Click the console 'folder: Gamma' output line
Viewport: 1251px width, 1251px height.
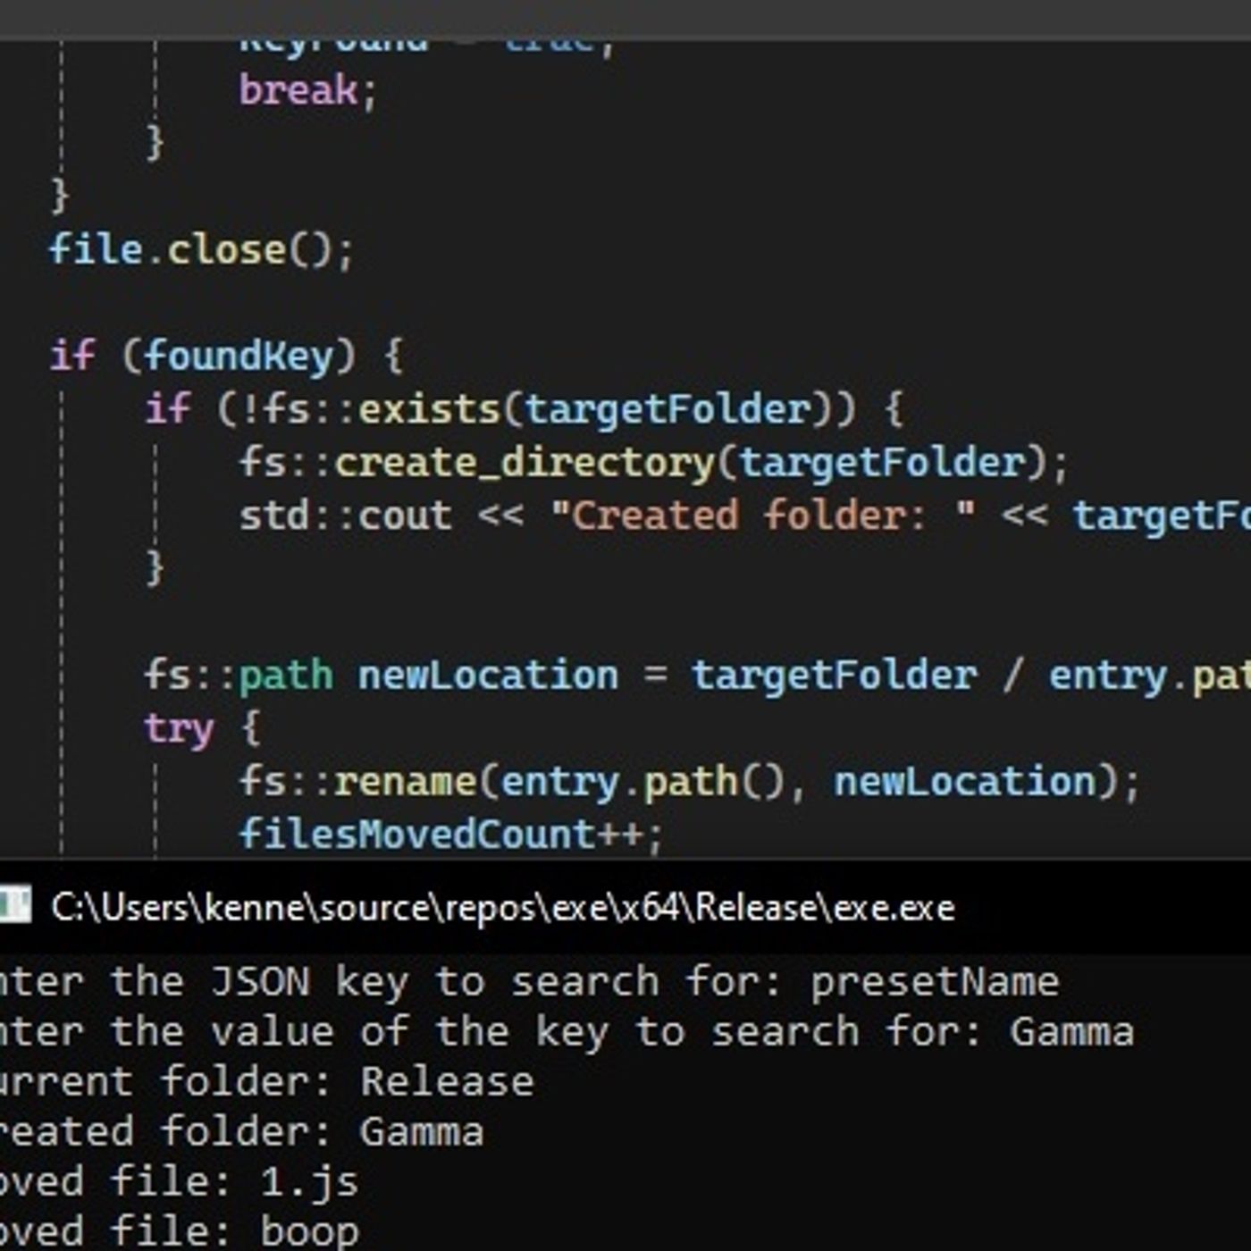pyautogui.click(x=242, y=1132)
